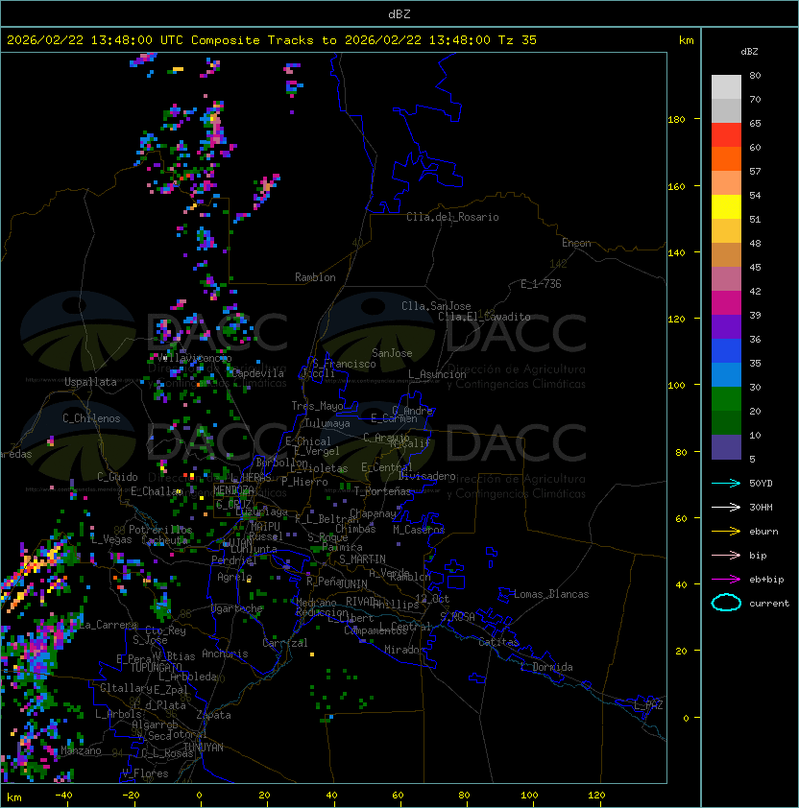Click the pink bip arrow icon
This screenshot has height=808, width=799.
726,555
